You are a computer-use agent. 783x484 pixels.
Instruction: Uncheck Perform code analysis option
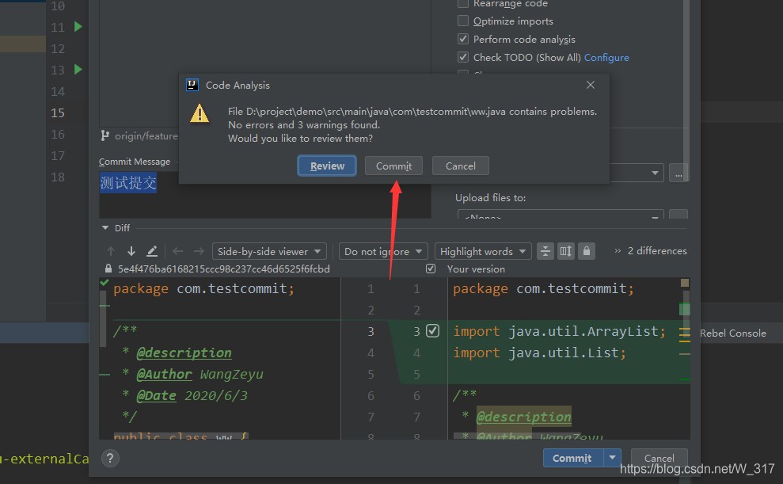coord(463,39)
